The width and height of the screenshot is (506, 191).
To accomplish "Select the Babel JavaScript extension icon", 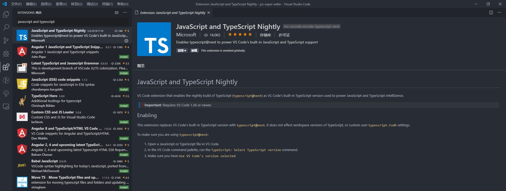I will [22, 165].
